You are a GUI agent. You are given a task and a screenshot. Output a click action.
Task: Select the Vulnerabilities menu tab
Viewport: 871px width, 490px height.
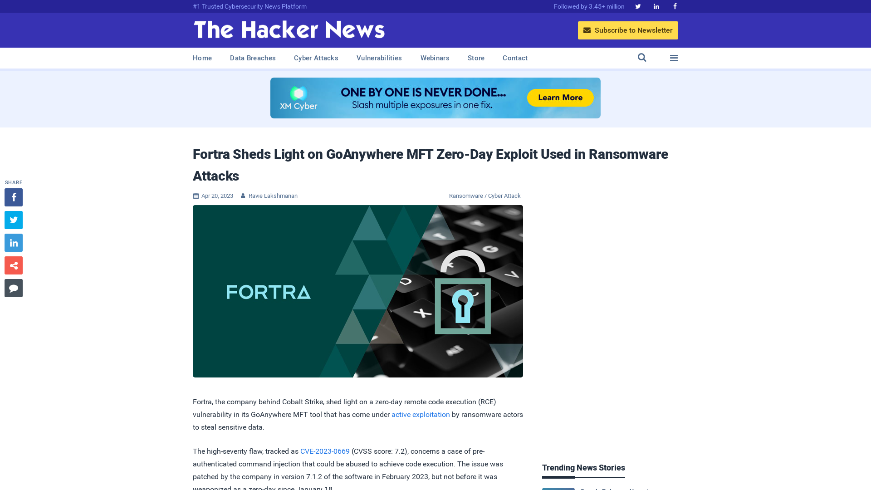click(x=379, y=58)
